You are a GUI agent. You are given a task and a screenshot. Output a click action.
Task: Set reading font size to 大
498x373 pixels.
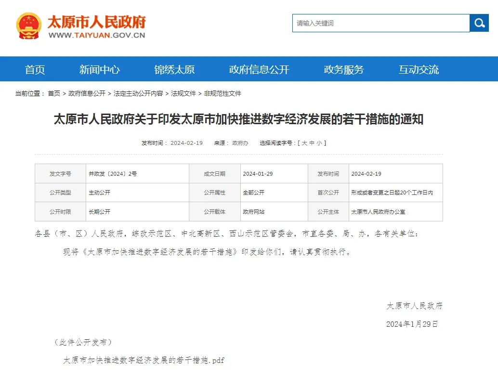[304, 143]
